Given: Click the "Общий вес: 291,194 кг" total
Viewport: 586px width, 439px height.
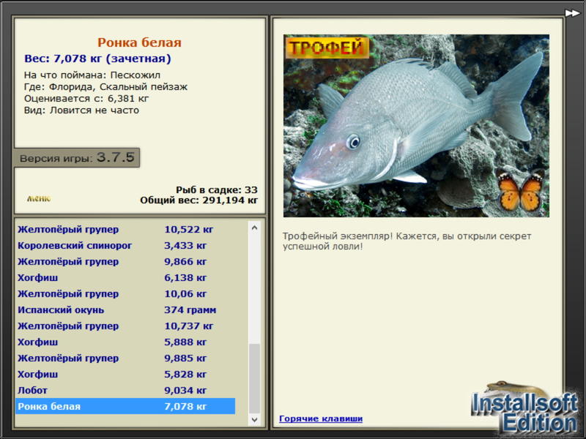Looking at the screenshot, I should coord(199,200).
